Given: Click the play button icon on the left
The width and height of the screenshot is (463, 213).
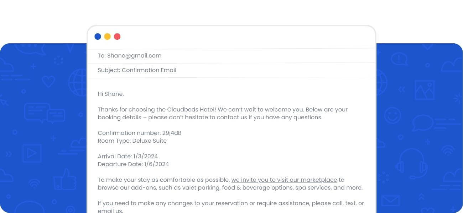Looking at the screenshot, I should point(32,153).
